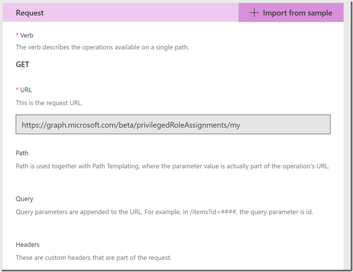
Task: Click the custom headers description text
Action: point(94,258)
